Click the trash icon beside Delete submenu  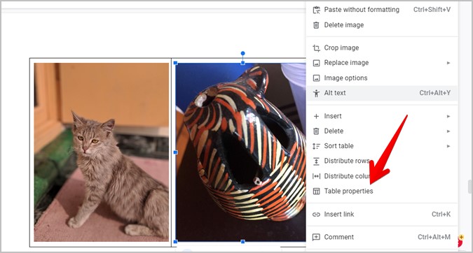pos(316,131)
